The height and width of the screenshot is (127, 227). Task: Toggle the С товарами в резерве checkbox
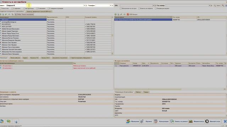coord(49,8)
